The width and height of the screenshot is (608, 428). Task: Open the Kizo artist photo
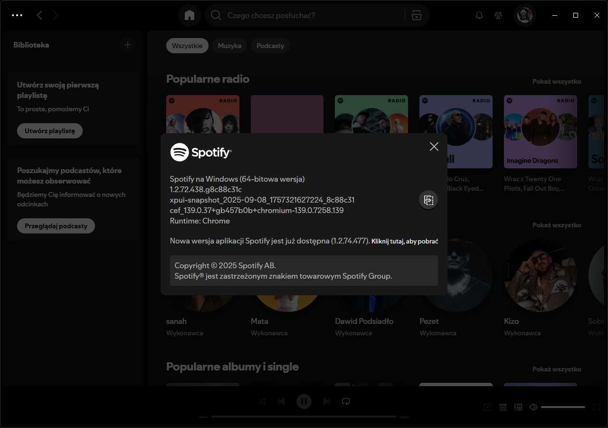pos(541,275)
